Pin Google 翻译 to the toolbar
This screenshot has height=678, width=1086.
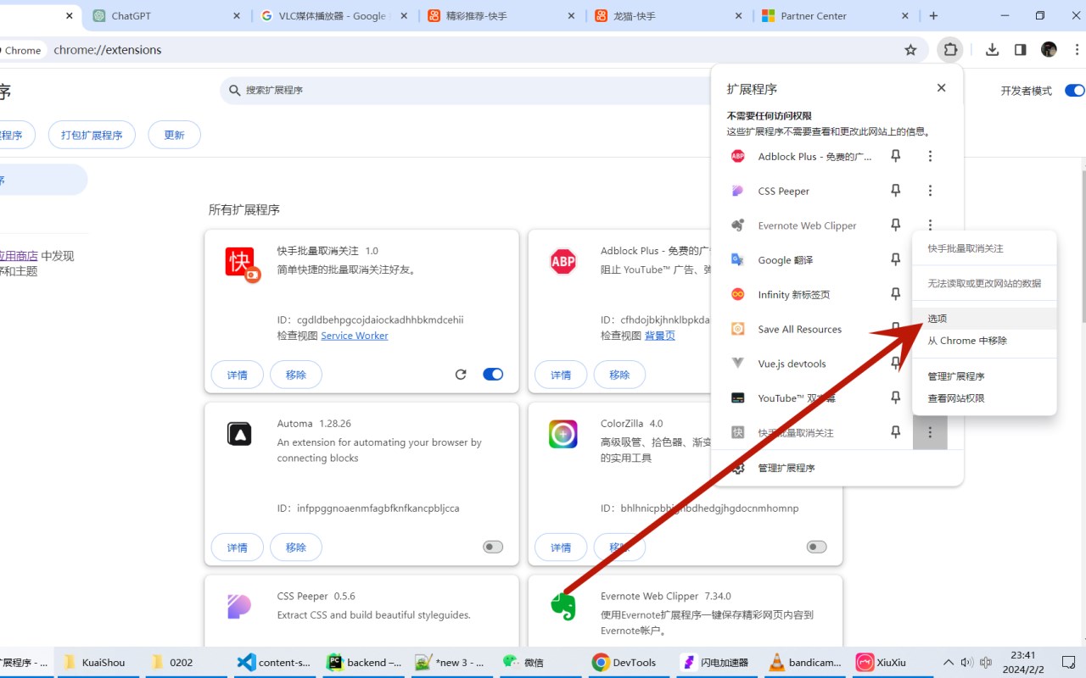point(895,260)
